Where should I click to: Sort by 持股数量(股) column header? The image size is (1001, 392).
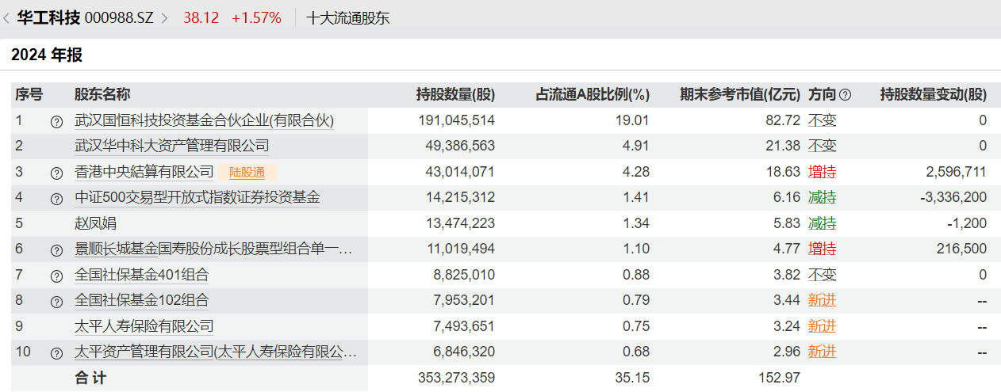455,95
